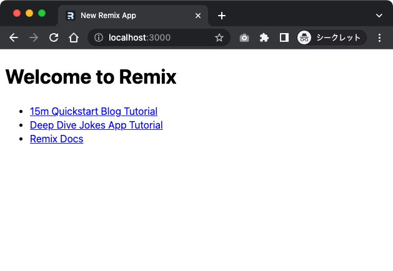Focus the localhost:3000 address bar
Image resolution: width=393 pixels, height=271 pixels.
(156, 37)
